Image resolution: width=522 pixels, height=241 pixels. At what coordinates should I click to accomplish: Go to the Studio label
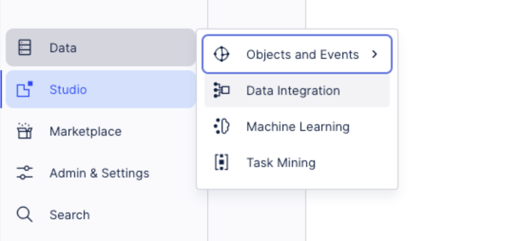68,90
